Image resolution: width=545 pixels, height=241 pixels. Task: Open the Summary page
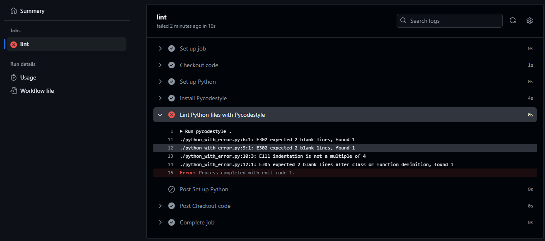tap(32, 10)
